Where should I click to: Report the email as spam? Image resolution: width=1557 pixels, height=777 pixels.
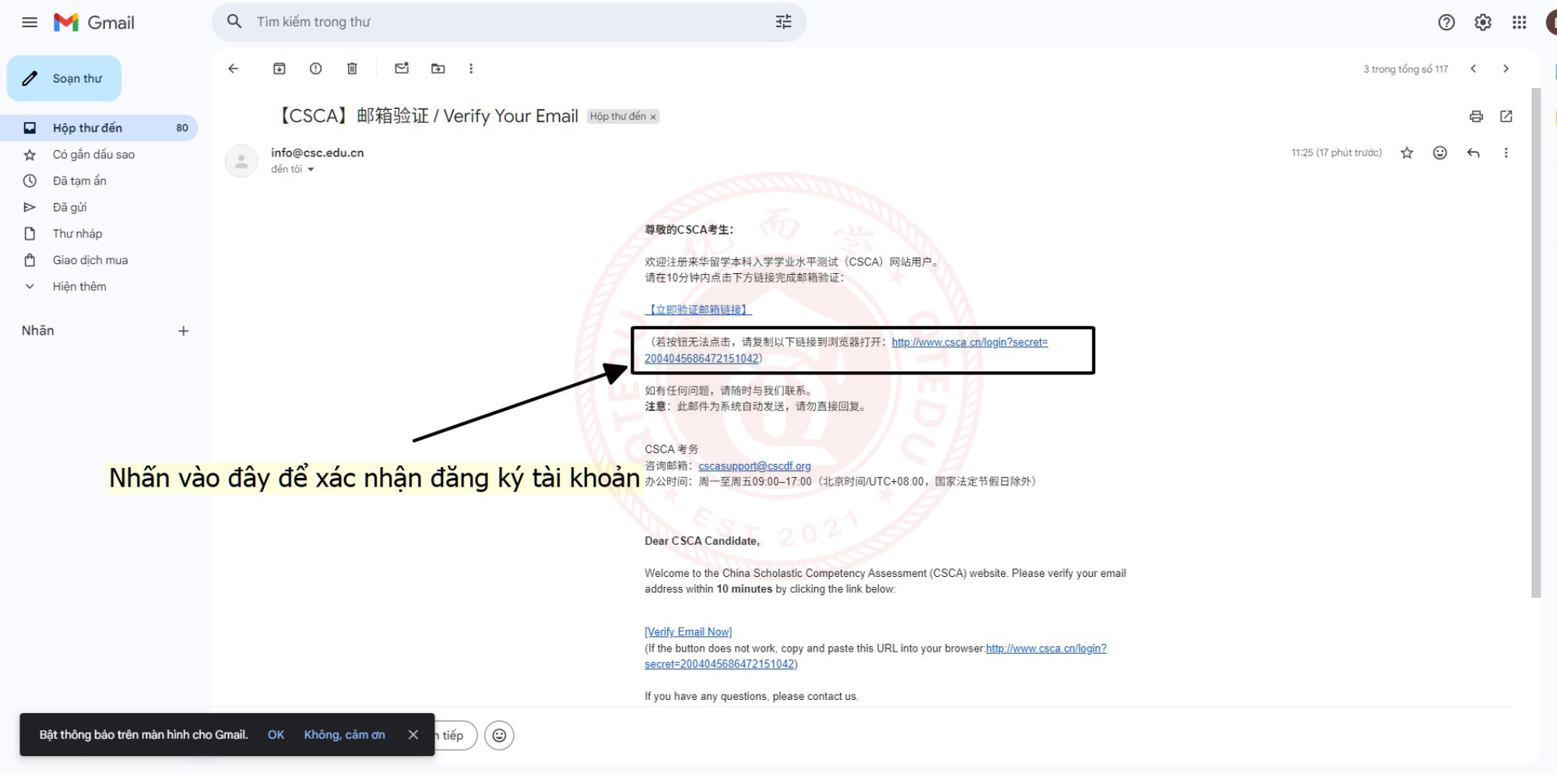click(x=315, y=69)
